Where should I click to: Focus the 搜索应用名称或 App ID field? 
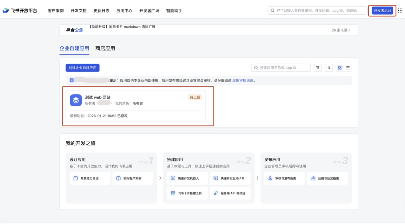(x=281, y=68)
